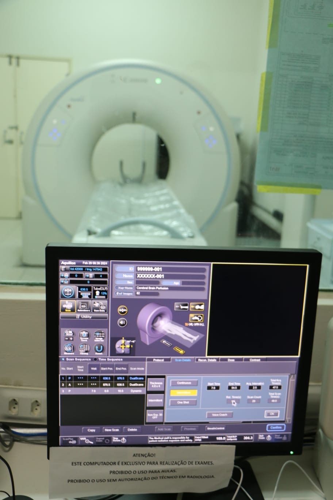Viewport: 333px width, 500px height.
Task: Click the speaker volume icon
Action: pyautogui.click(x=122, y=322)
